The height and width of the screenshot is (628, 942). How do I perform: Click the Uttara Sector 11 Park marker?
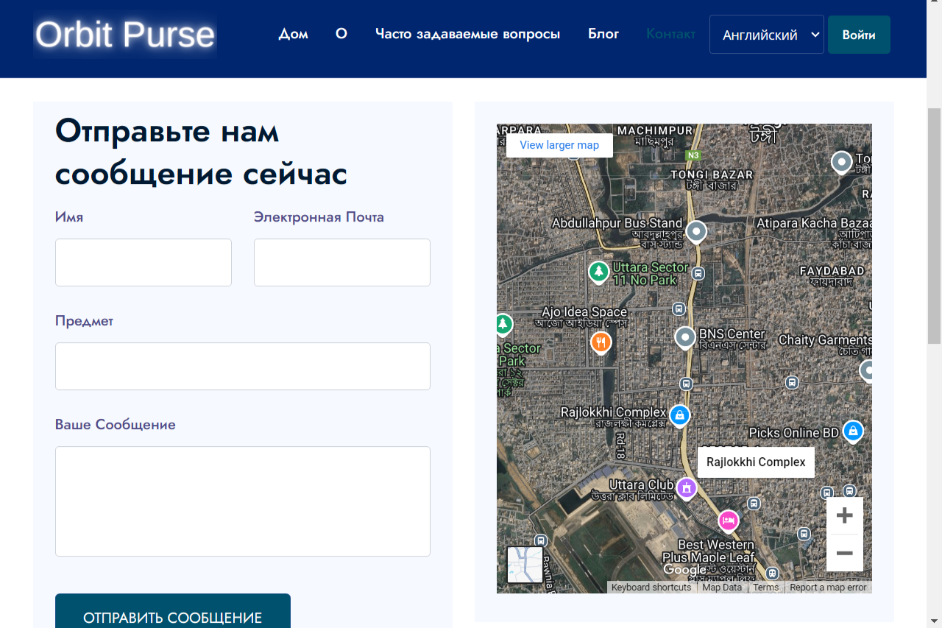pyautogui.click(x=599, y=272)
